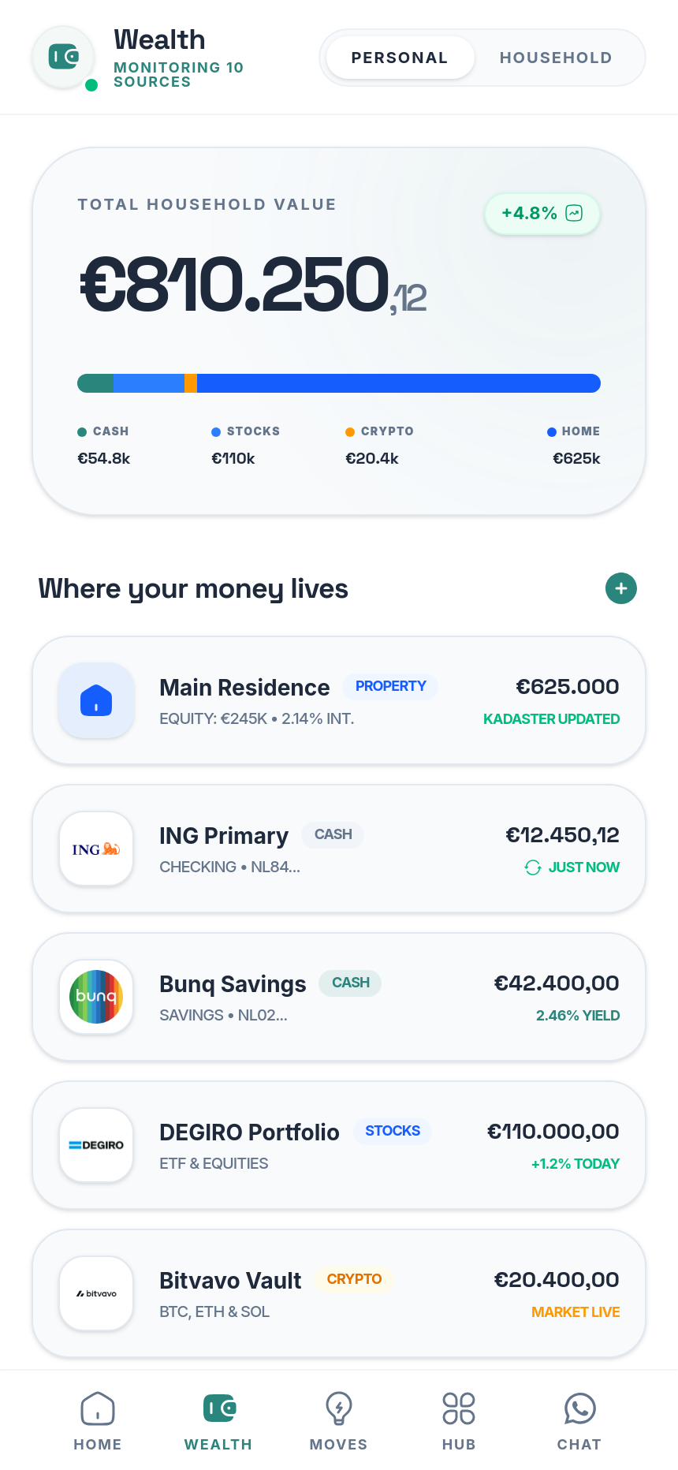678x1470 pixels.
Task: Toggle the +4.8% performance badge
Action: [x=542, y=213]
